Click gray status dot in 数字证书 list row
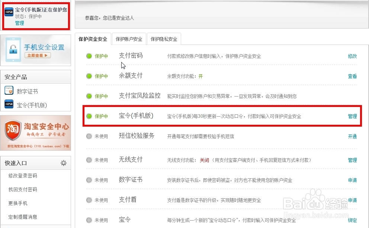This screenshot has width=369, height=228. [x=89, y=180]
